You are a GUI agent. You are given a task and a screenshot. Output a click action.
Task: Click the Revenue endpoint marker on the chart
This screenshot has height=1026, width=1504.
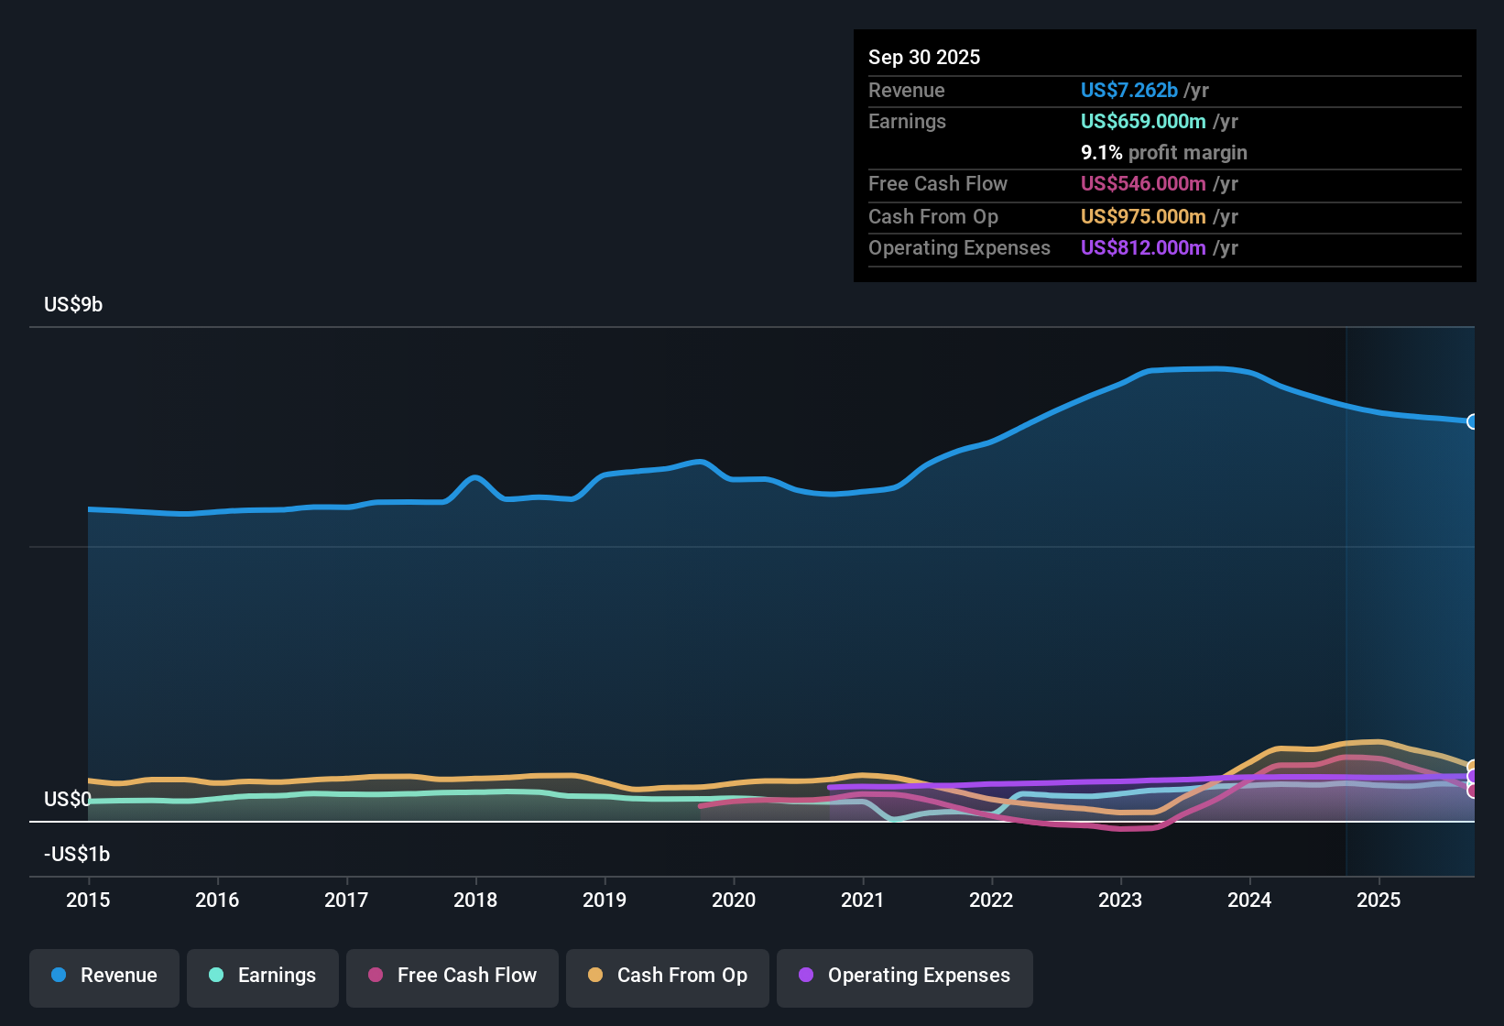tap(1473, 422)
